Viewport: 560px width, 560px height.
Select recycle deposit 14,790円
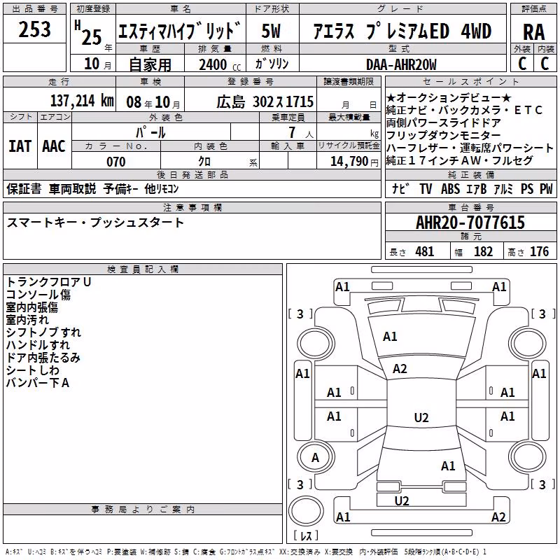(354, 162)
